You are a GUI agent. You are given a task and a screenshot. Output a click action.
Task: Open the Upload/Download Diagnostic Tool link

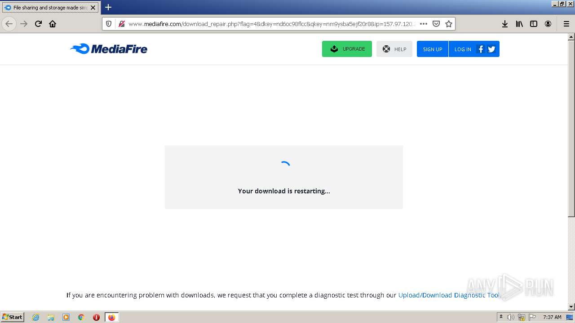point(449,295)
